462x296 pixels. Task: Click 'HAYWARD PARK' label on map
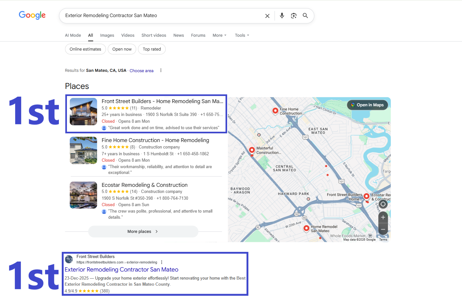[x=293, y=194]
